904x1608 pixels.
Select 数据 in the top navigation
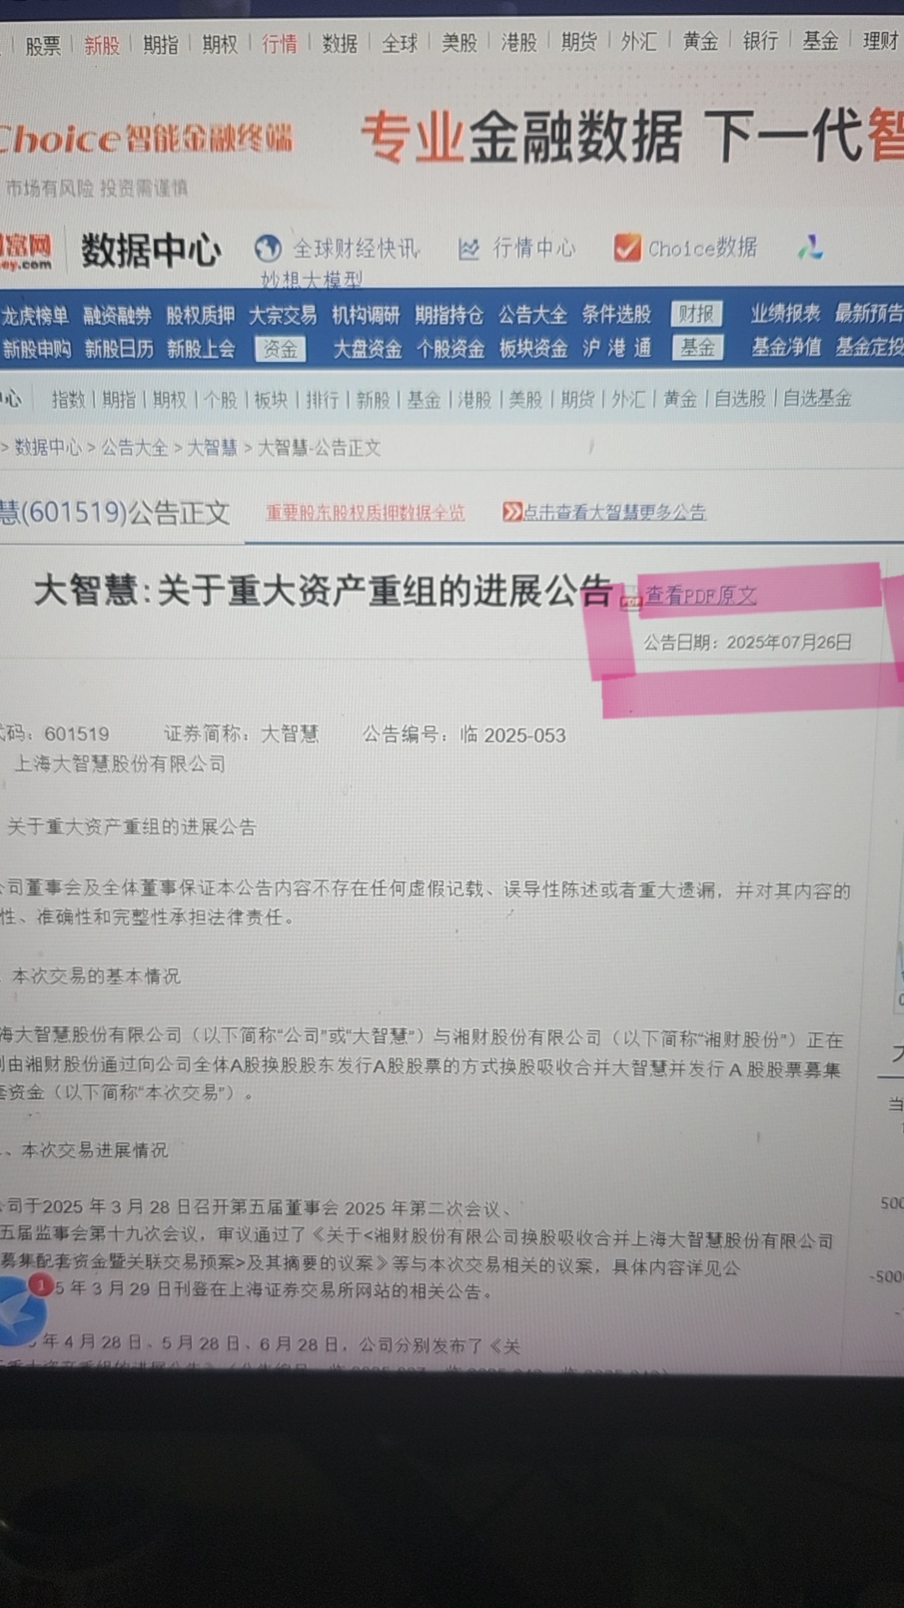click(340, 44)
